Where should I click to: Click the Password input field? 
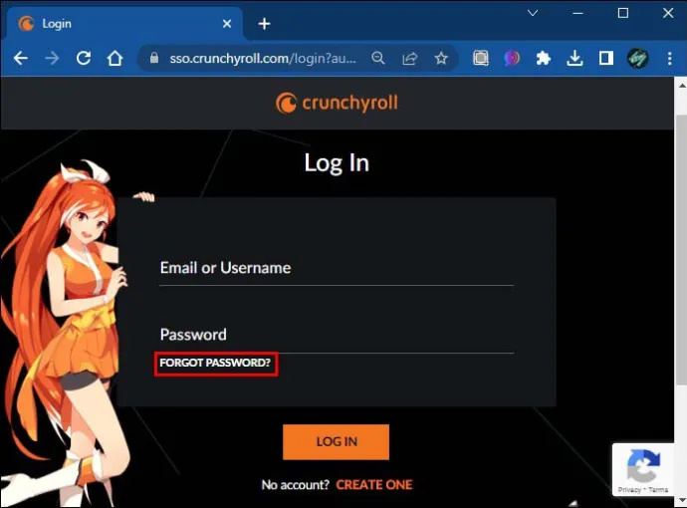point(337,336)
